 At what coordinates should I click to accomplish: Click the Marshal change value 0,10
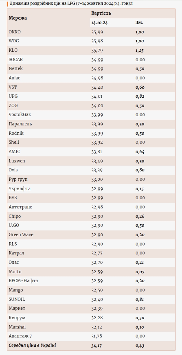[x=140, y=327]
